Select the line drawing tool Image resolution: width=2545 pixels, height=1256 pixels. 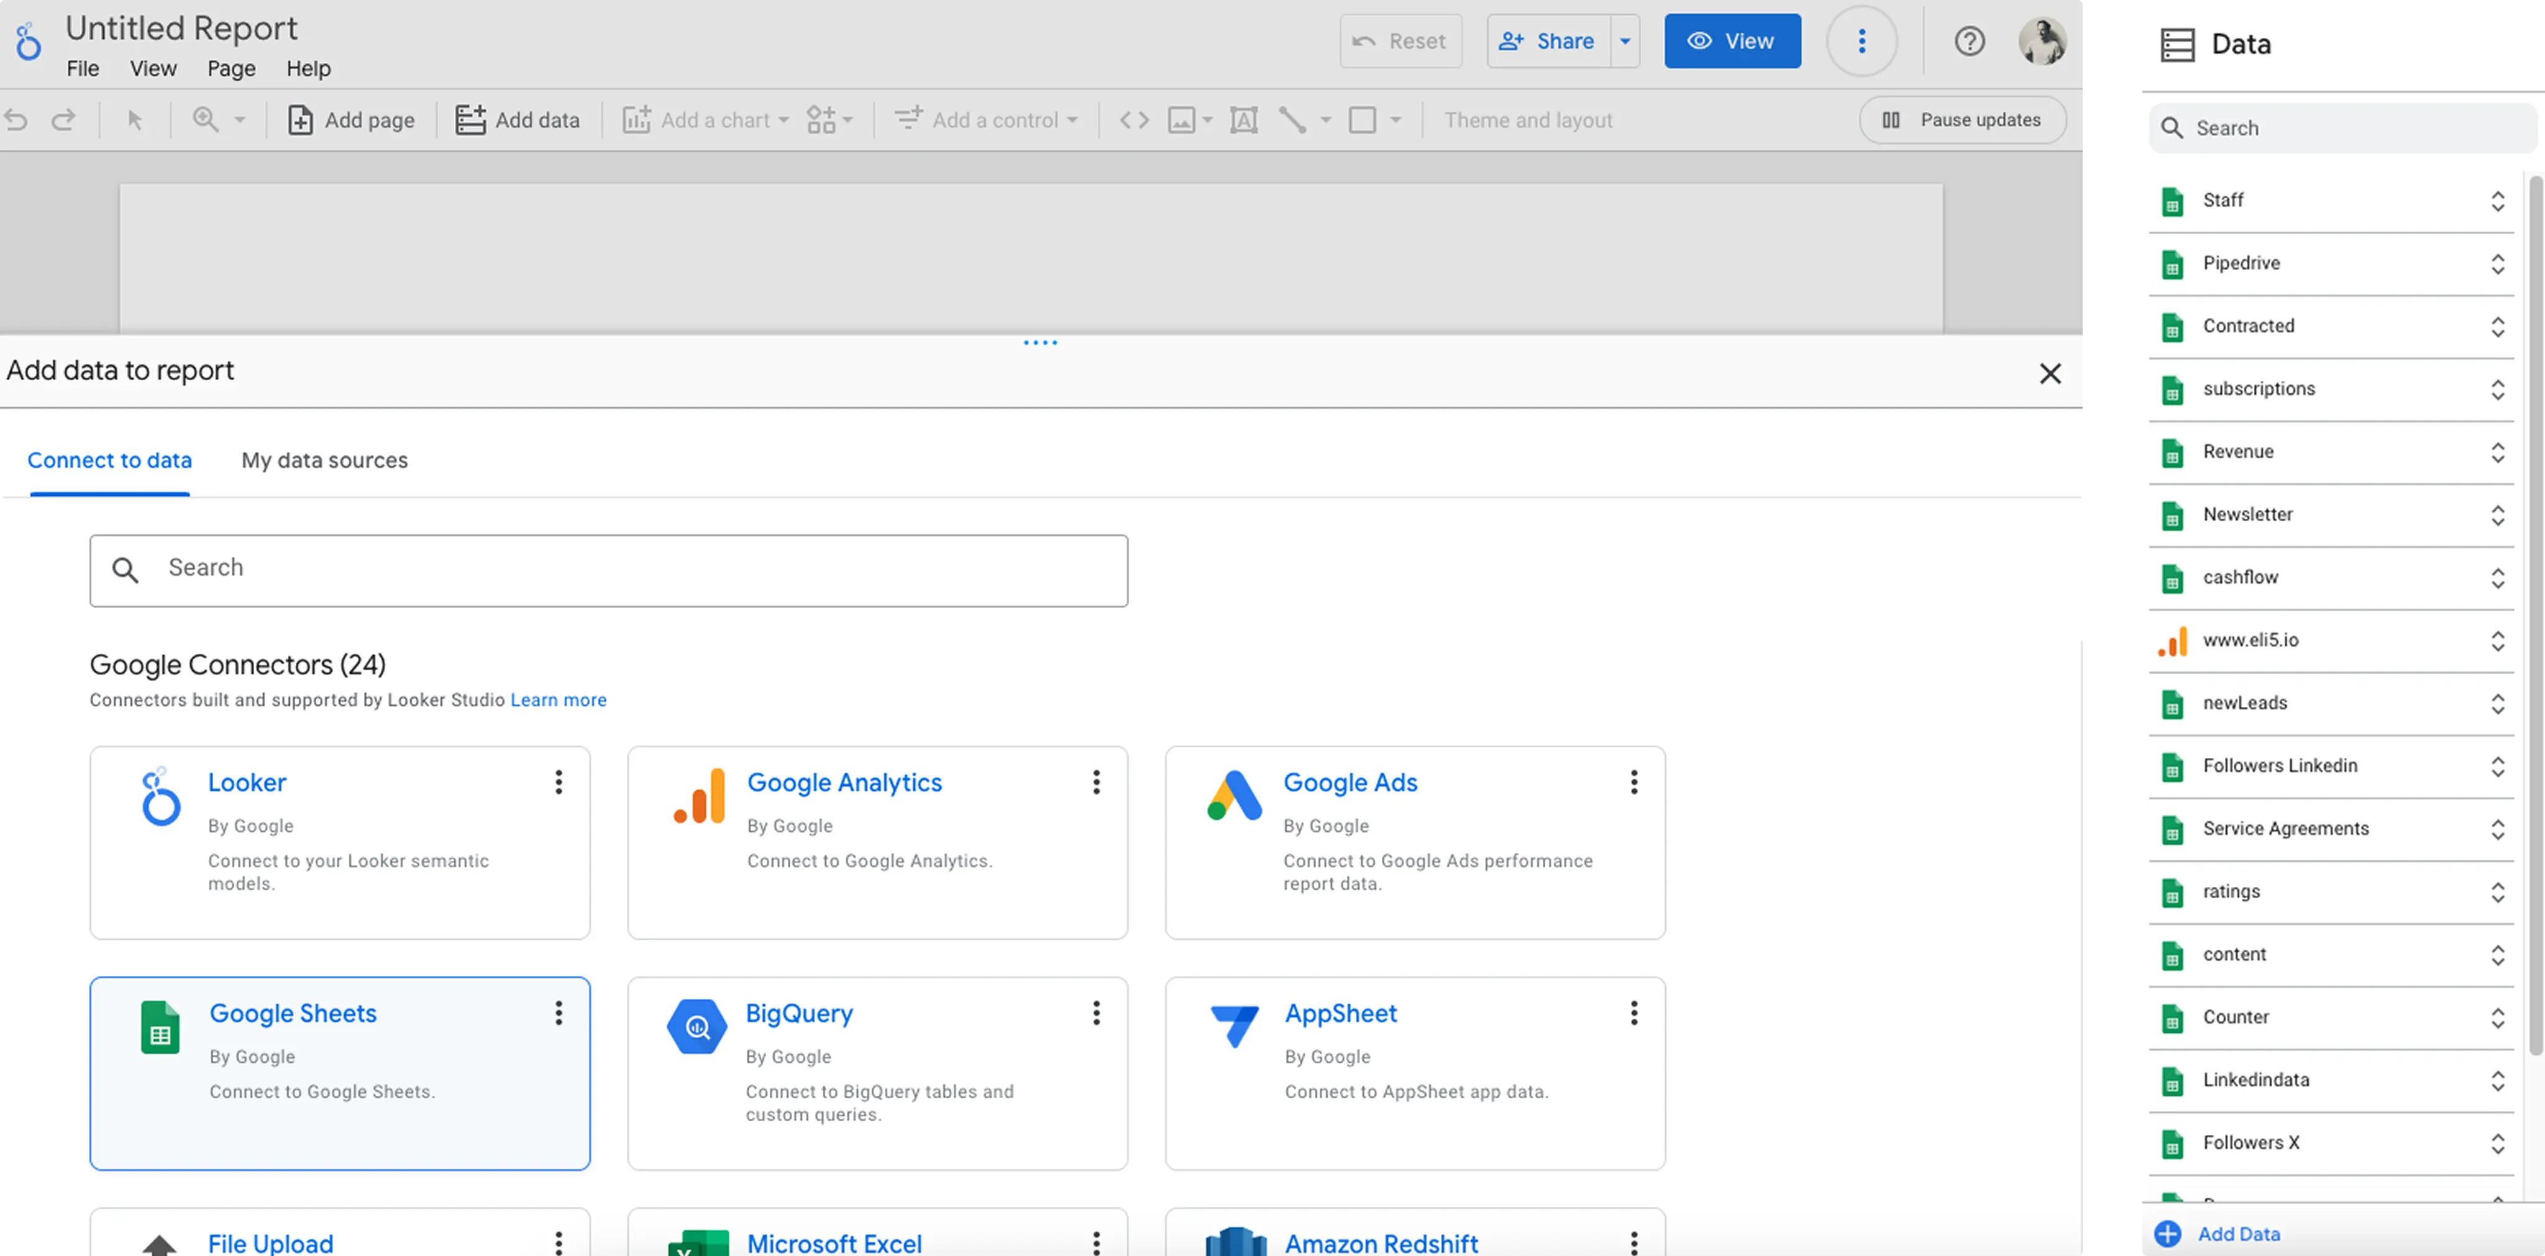tap(1292, 121)
